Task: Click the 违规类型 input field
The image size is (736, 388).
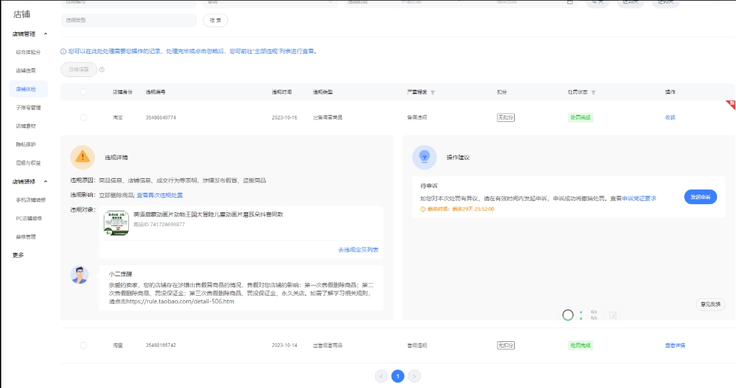Action: tap(128, 20)
